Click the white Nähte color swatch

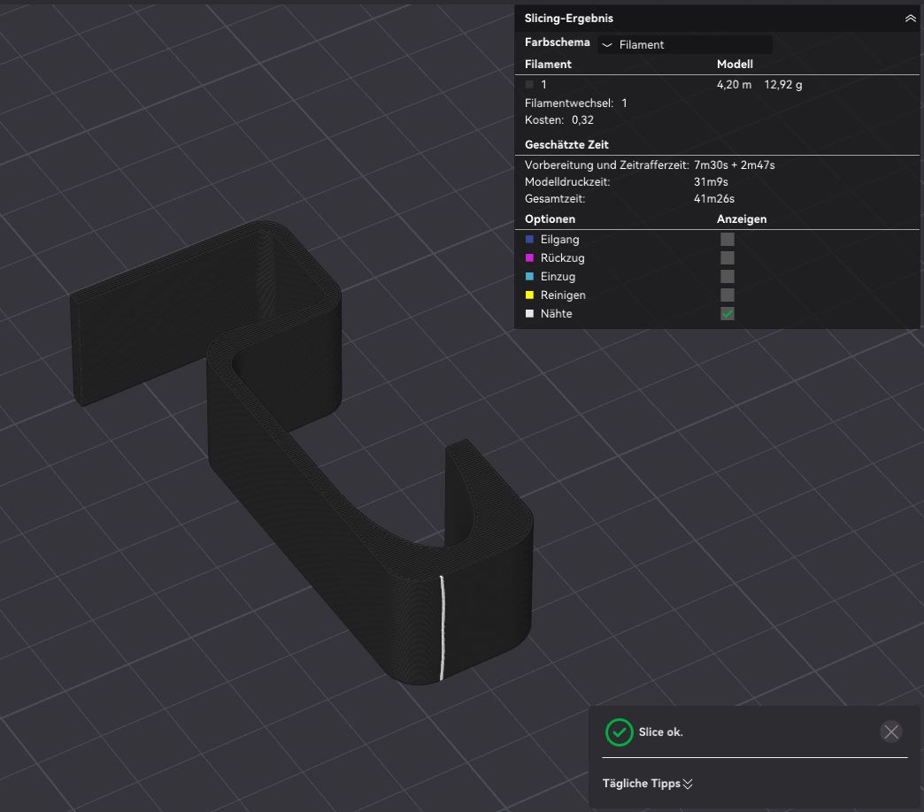coord(529,313)
